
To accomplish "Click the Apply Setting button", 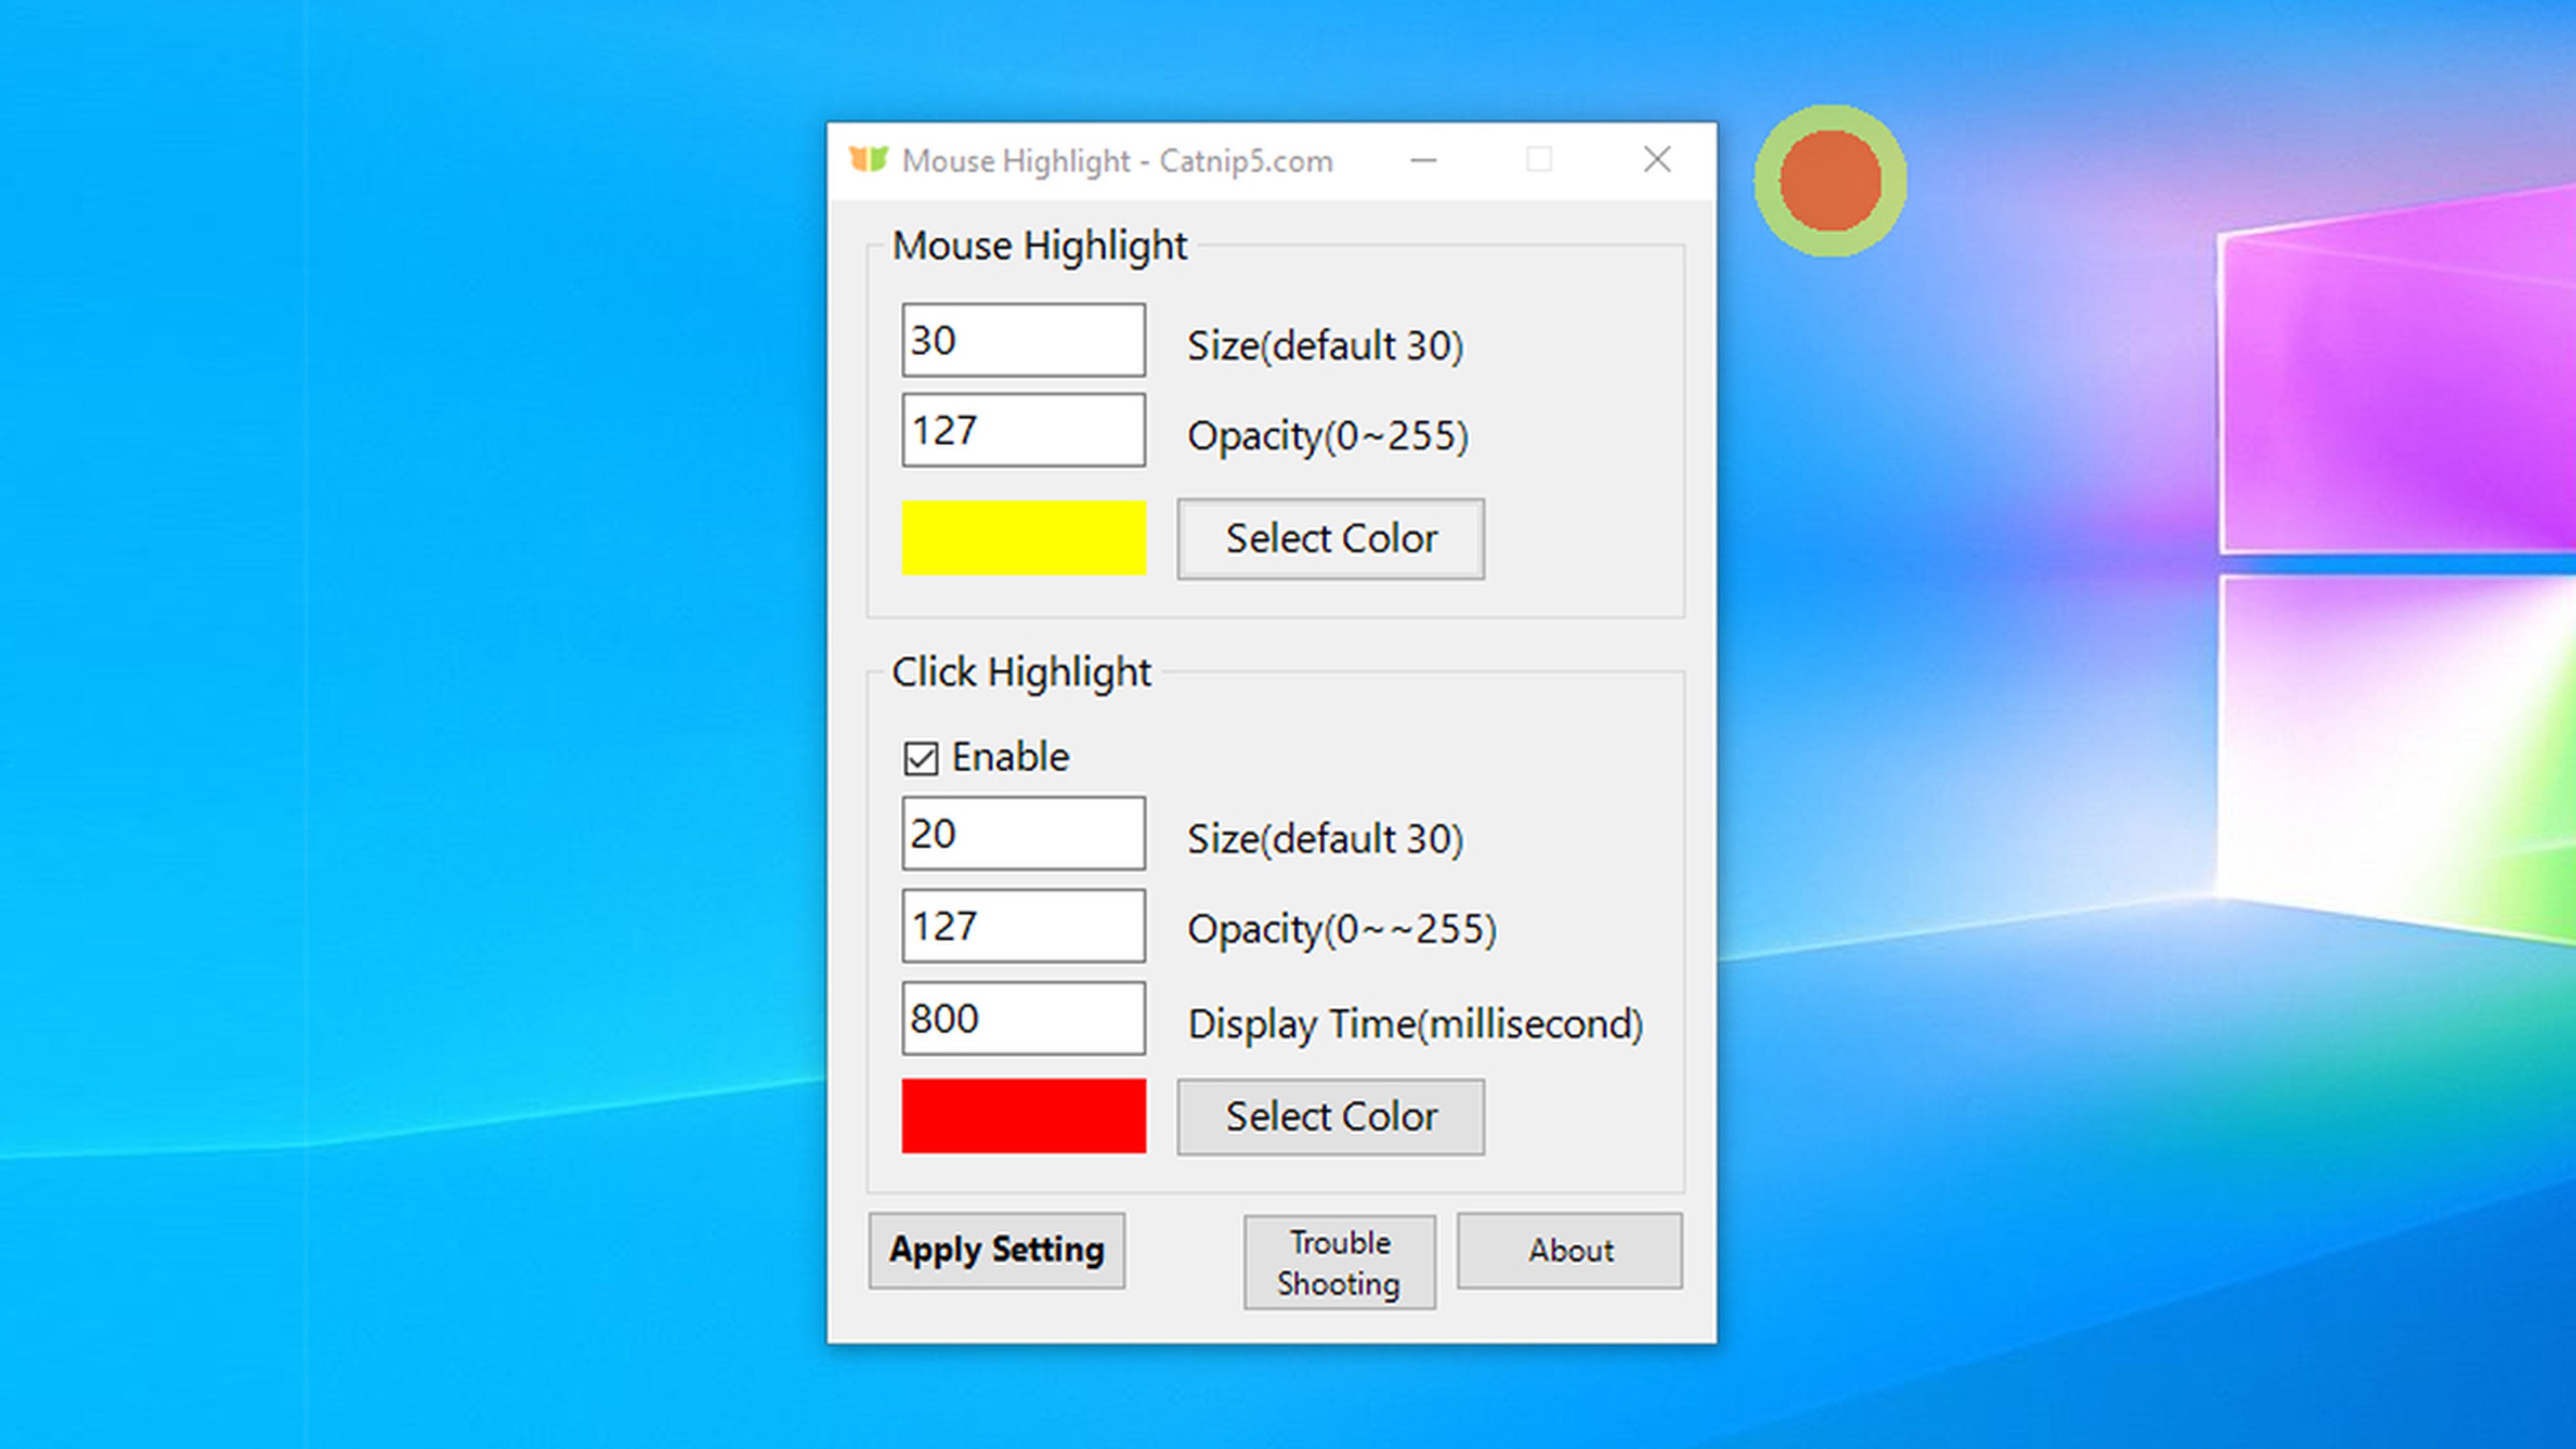I will [x=997, y=1251].
